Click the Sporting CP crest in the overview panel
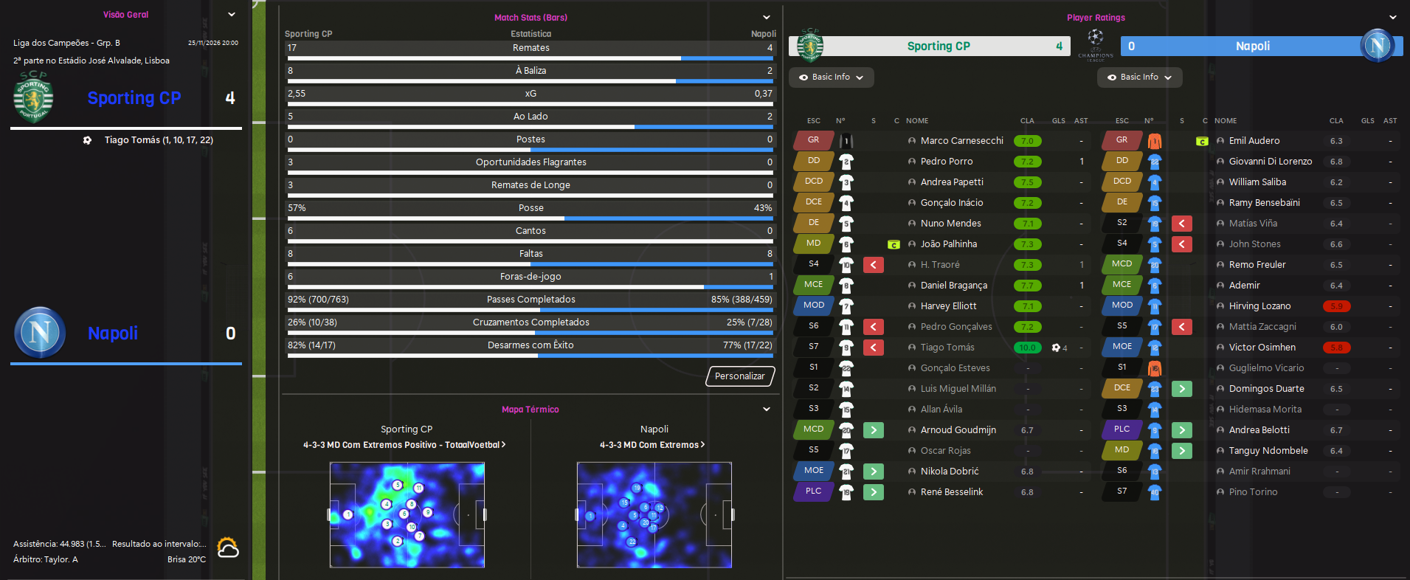Screen dimensions: 1410x580 pyautogui.click(x=33, y=97)
